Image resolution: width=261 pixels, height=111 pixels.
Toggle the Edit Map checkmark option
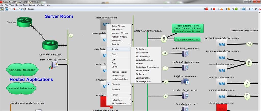(x=116, y=84)
